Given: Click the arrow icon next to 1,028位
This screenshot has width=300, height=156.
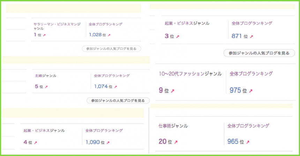Looking at the screenshot, I should pos(109,35).
